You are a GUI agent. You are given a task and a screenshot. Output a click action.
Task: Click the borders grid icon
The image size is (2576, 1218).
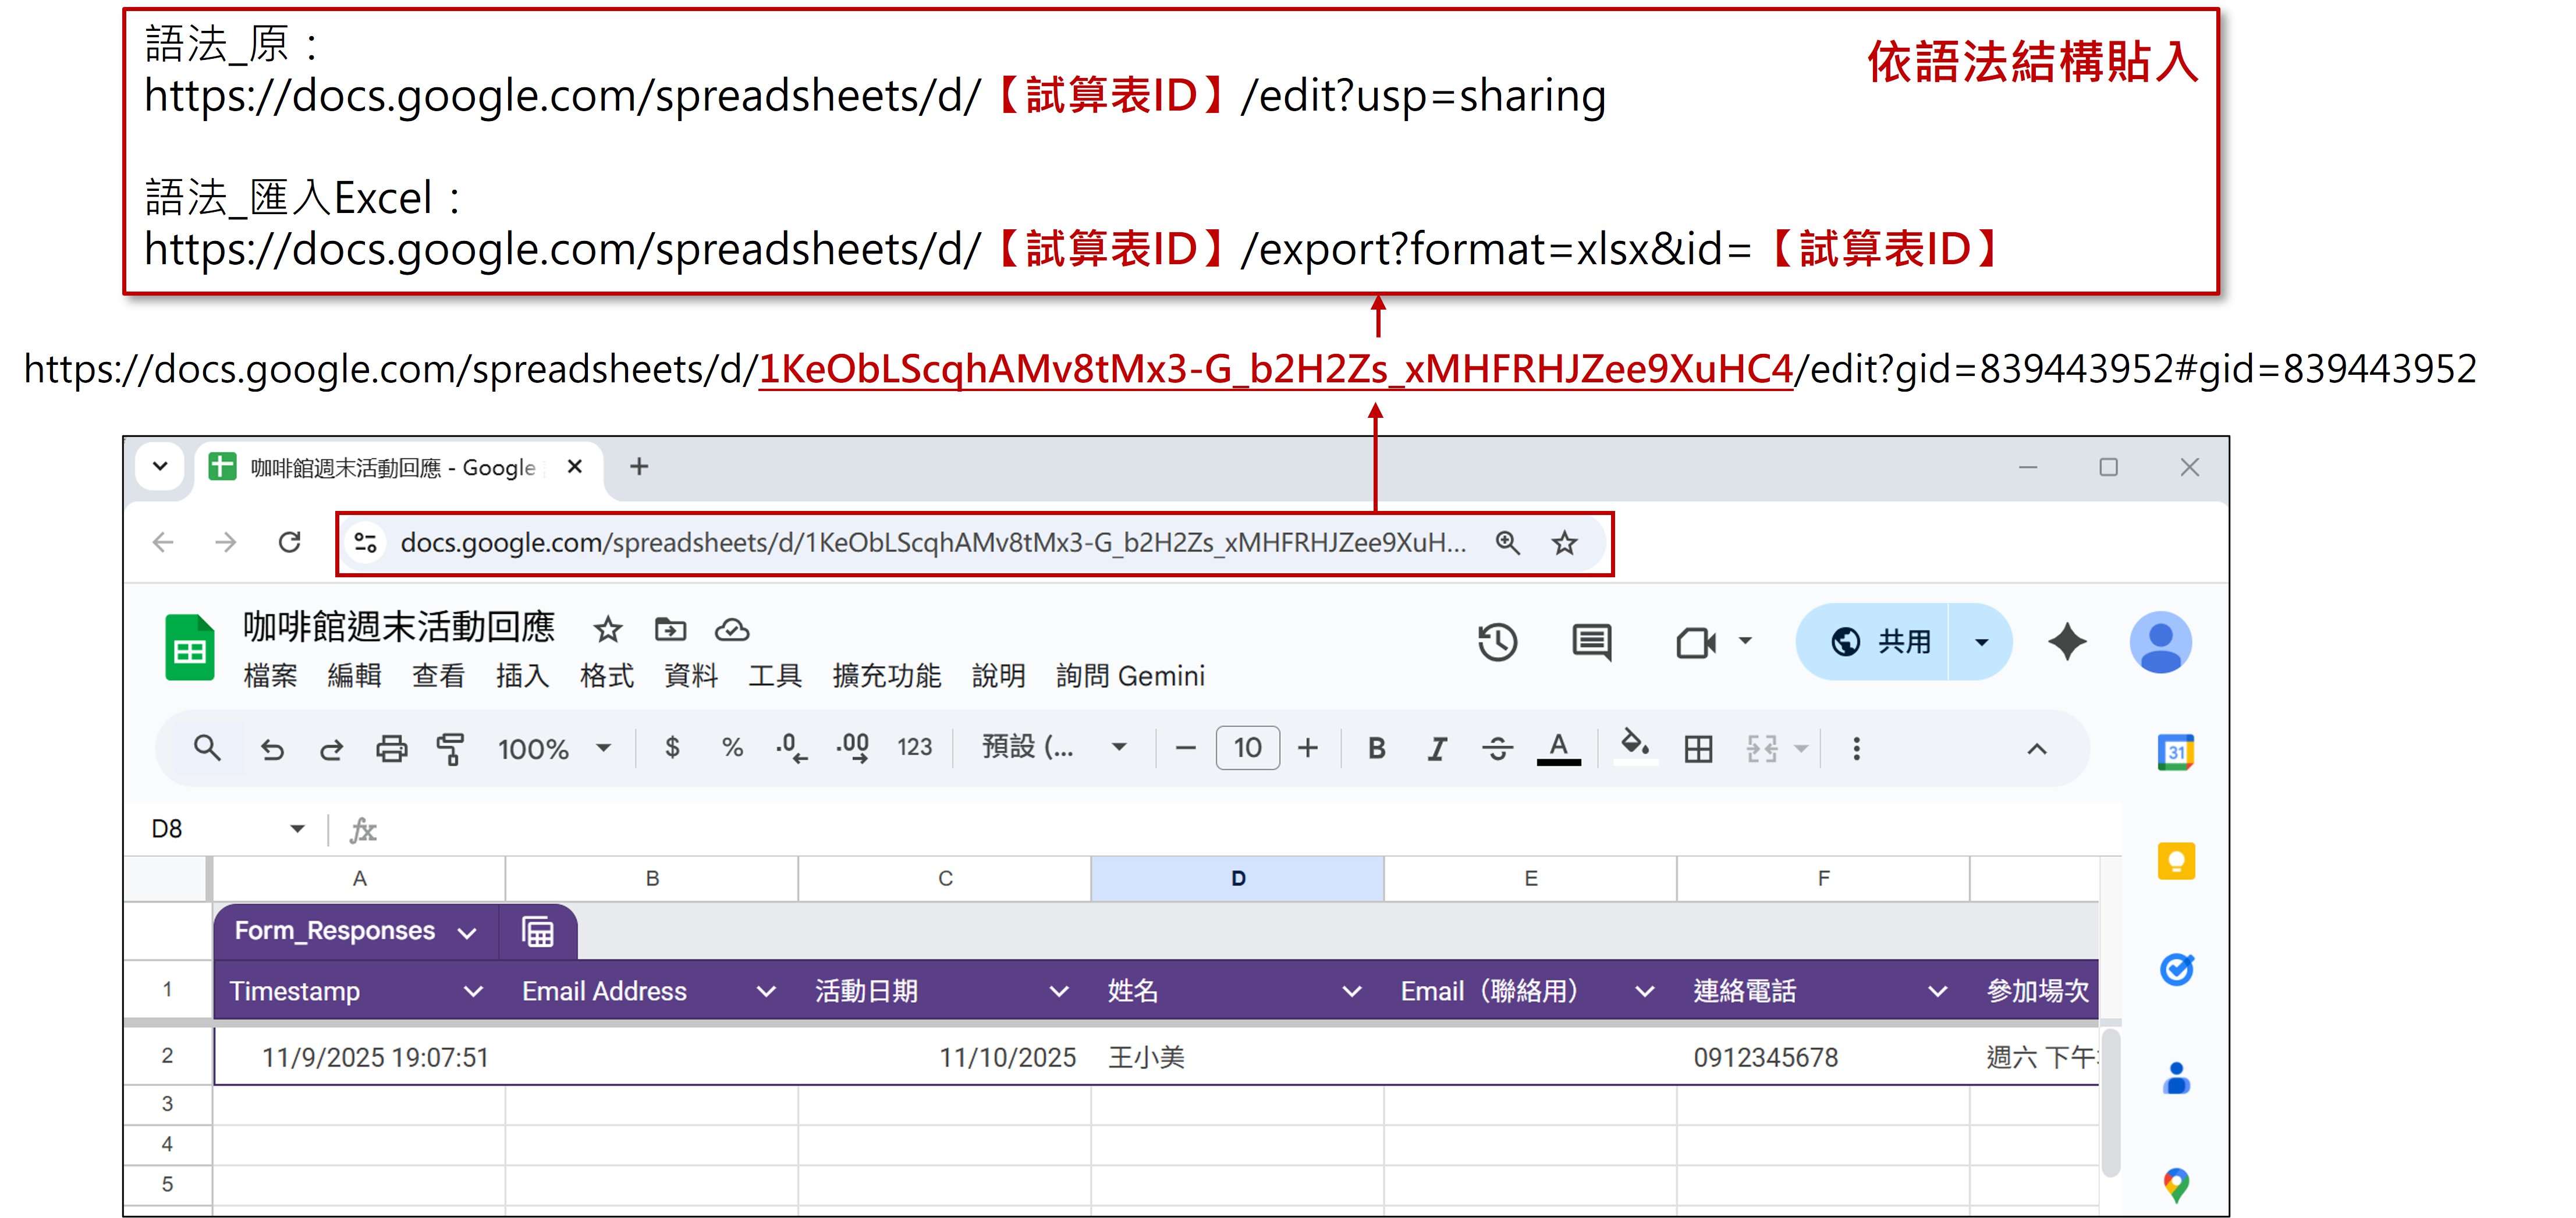click(1698, 748)
